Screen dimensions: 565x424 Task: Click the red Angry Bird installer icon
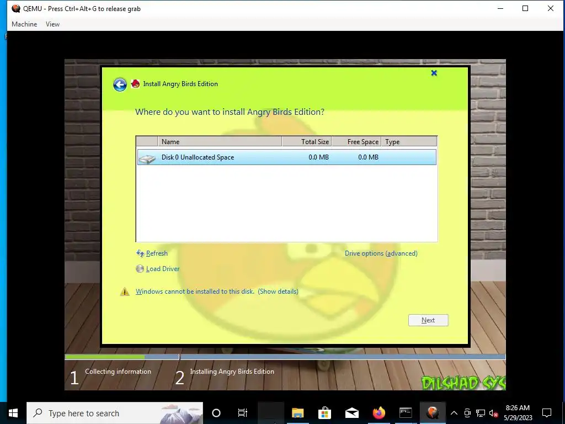pos(136,84)
